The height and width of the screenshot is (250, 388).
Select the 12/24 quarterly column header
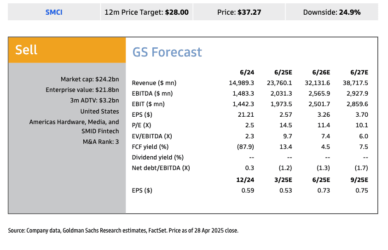pyautogui.click(x=245, y=179)
